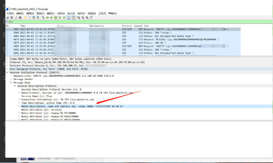Viewport: 273px width, 163px height.
Task: Click the zoom out magnifier icon
Action: point(83,17)
